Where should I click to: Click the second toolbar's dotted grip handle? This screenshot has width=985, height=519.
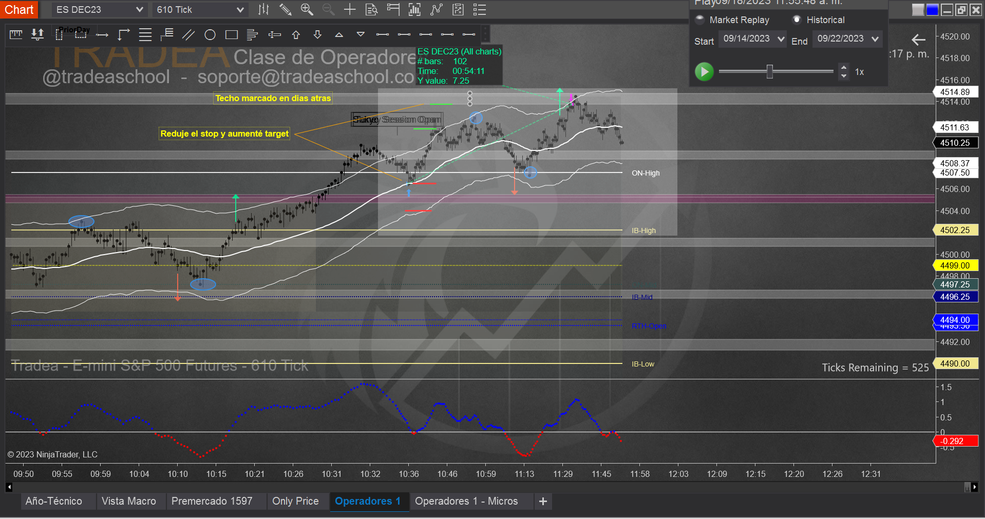485,34
